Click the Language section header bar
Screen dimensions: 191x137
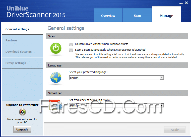pos(117,65)
